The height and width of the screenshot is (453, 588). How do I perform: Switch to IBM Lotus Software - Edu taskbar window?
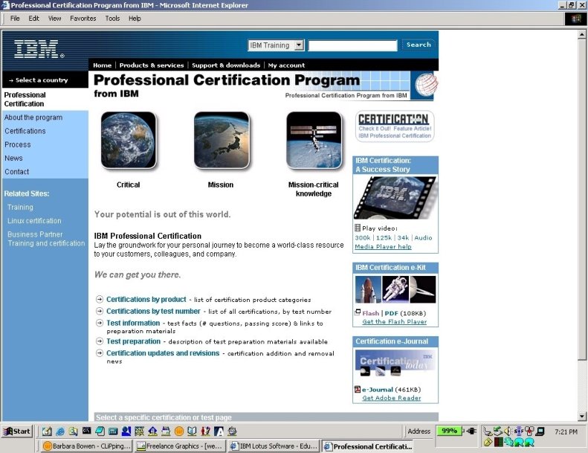(x=274, y=446)
